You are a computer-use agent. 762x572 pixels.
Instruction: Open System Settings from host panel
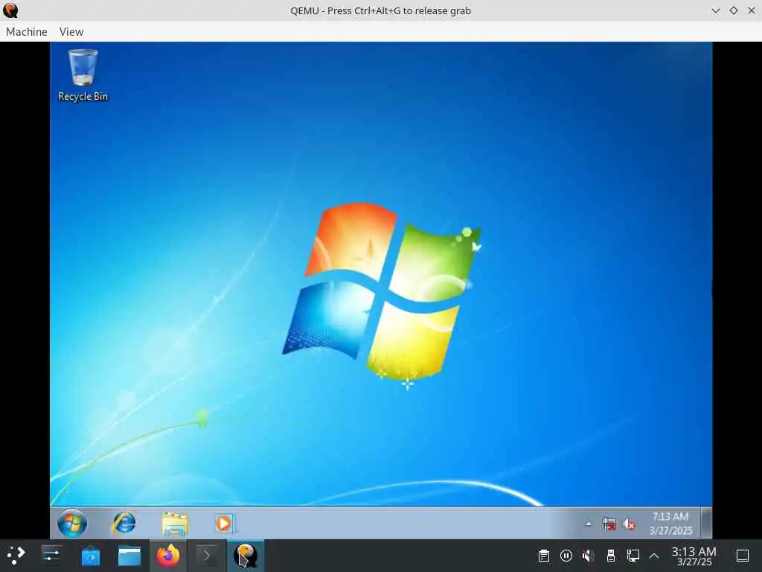tap(51, 555)
